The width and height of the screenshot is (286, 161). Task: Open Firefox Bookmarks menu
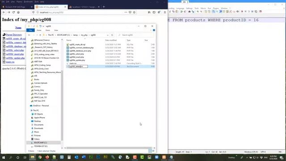(28, 2)
